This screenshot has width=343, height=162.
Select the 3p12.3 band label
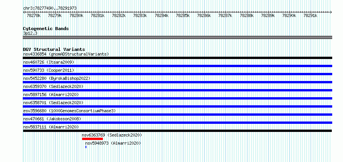pos(30,33)
